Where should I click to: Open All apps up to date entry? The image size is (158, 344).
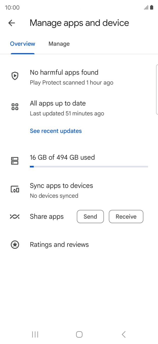(x=58, y=103)
